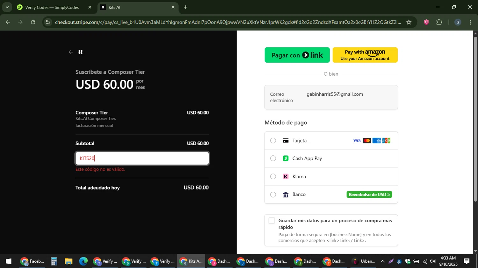Click the Reembolso de USD 5 badge
Viewport: 478px width, 268px height.
pyautogui.click(x=369, y=195)
